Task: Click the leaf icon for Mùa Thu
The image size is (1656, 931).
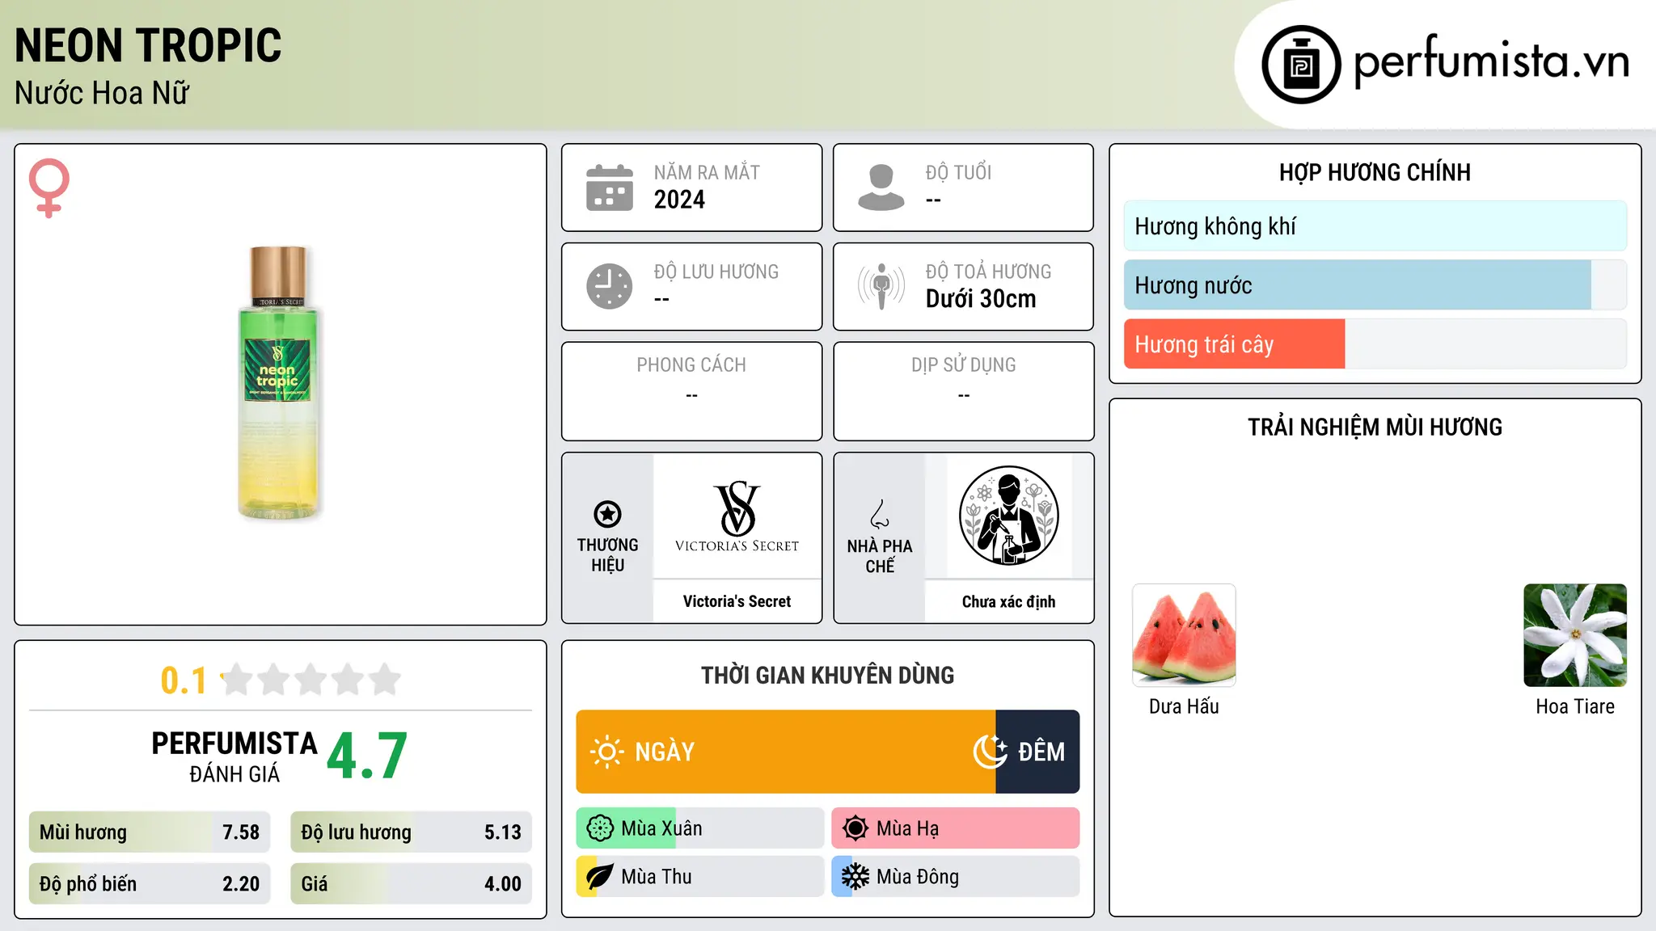Action: [x=600, y=877]
